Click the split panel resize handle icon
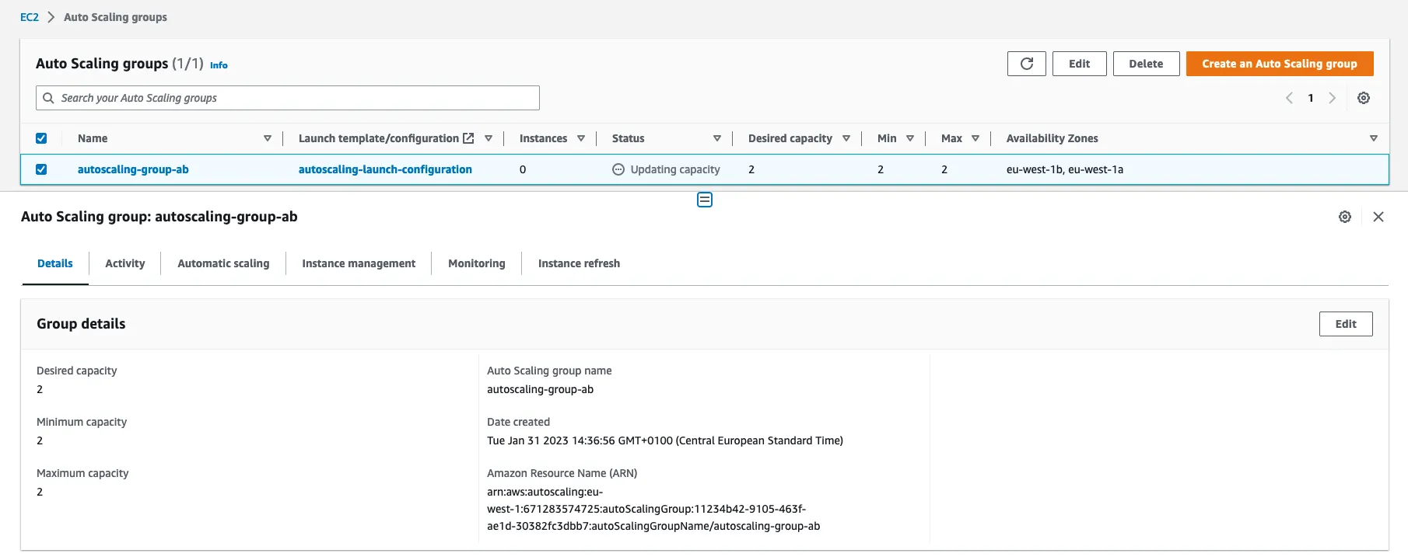The image size is (1408, 557). tap(705, 200)
